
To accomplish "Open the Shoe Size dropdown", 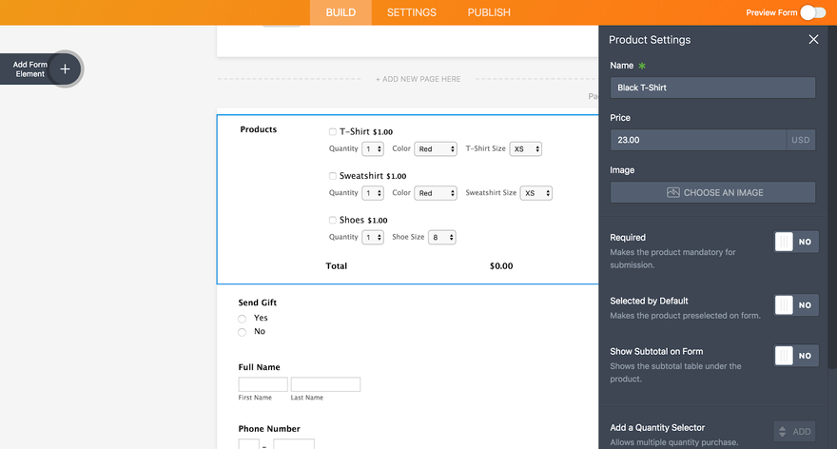I will click(442, 237).
